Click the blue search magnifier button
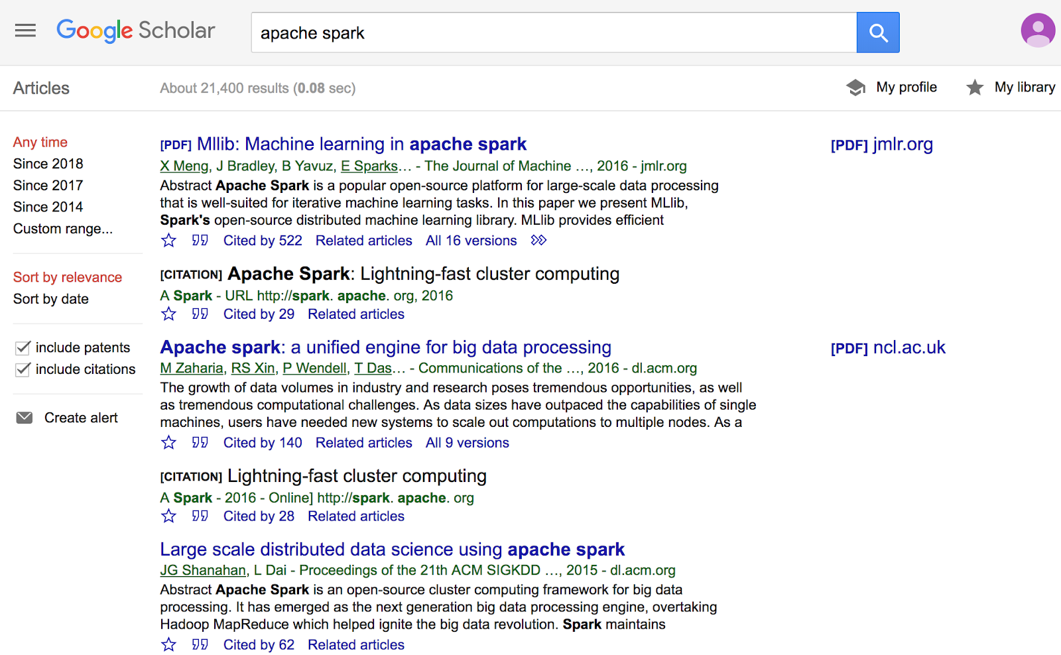 click(x=878, y=32)
